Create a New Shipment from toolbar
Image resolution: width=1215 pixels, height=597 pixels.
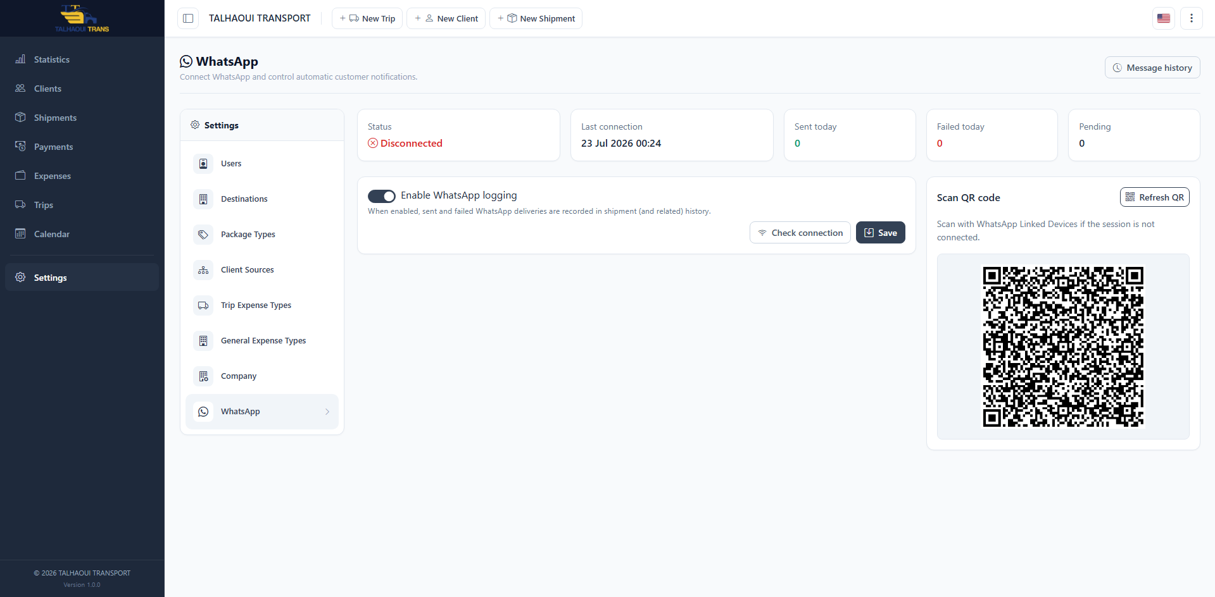click(536, 18)
